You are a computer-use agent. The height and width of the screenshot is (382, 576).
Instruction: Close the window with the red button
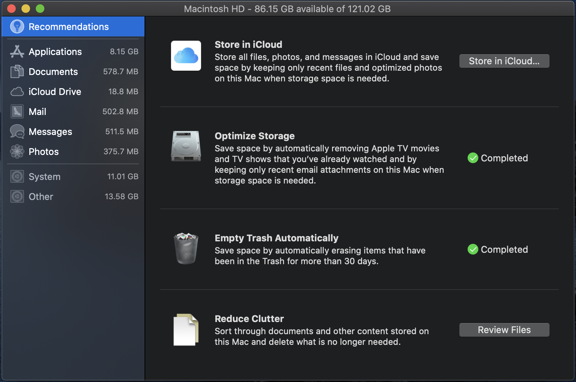[x=11, y=9]
